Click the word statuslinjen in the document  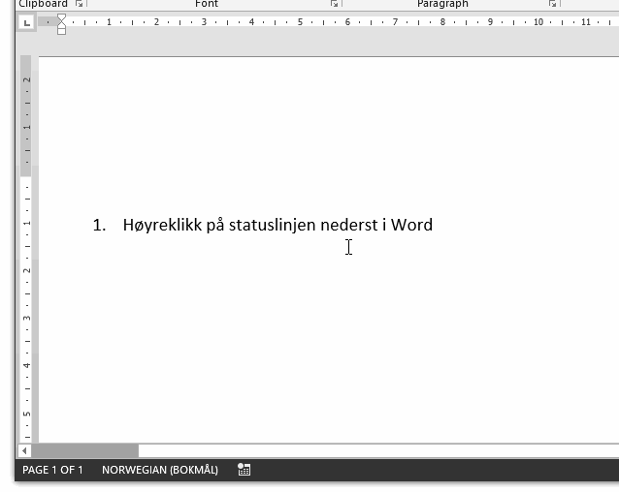point(273,226)
